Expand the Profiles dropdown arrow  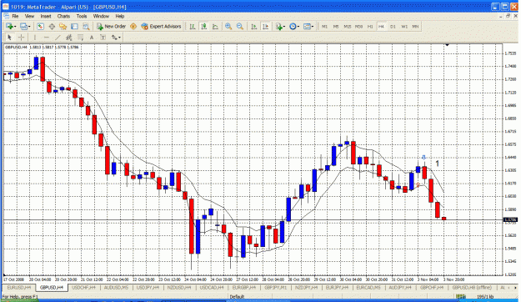pyautogui.click(x=29, y=27)
